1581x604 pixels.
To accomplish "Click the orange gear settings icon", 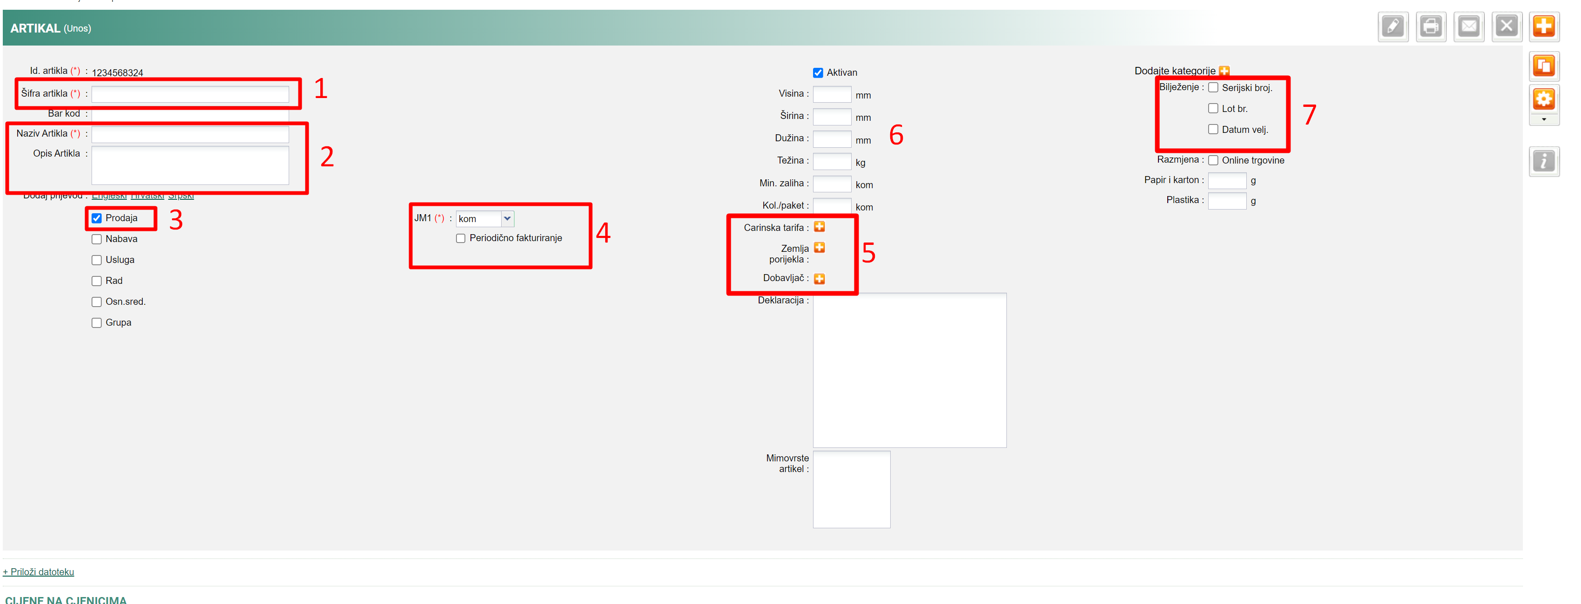I will (x=1543, y=98).
